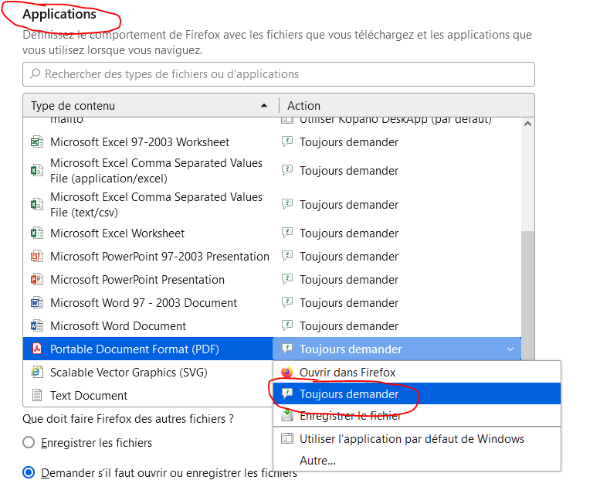600x504 pixels.
Task: Click the Action column header
Action: (407, 106)
